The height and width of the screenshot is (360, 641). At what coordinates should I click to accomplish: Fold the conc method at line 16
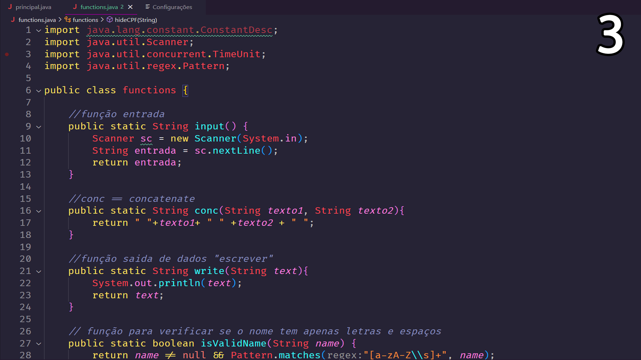click(x=39, y=211)
